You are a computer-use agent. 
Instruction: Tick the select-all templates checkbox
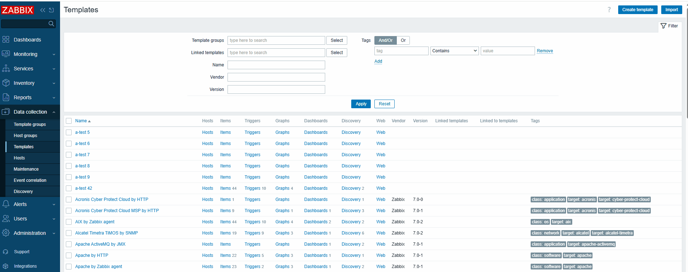(69, 121)
